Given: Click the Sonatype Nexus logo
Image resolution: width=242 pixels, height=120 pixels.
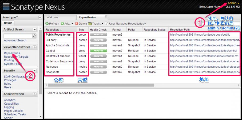Looking at the screenshot, I should tap(34, 7).
